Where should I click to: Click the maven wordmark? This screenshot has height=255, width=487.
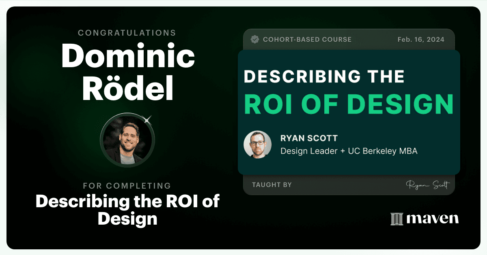(x=432, y=219)
